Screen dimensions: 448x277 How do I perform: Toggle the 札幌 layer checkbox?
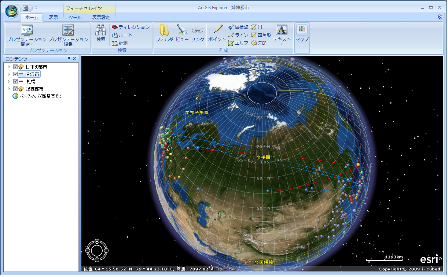(x=15, y=81)
